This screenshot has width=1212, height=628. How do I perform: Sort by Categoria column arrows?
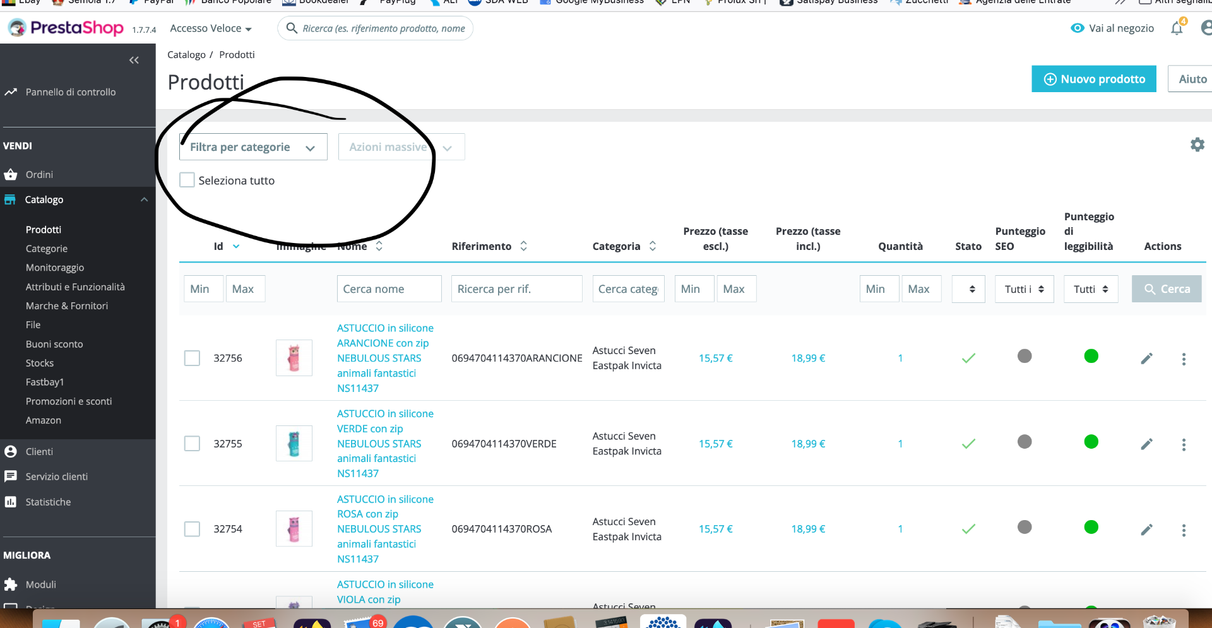pyautogui.click(x=653, y=246)
